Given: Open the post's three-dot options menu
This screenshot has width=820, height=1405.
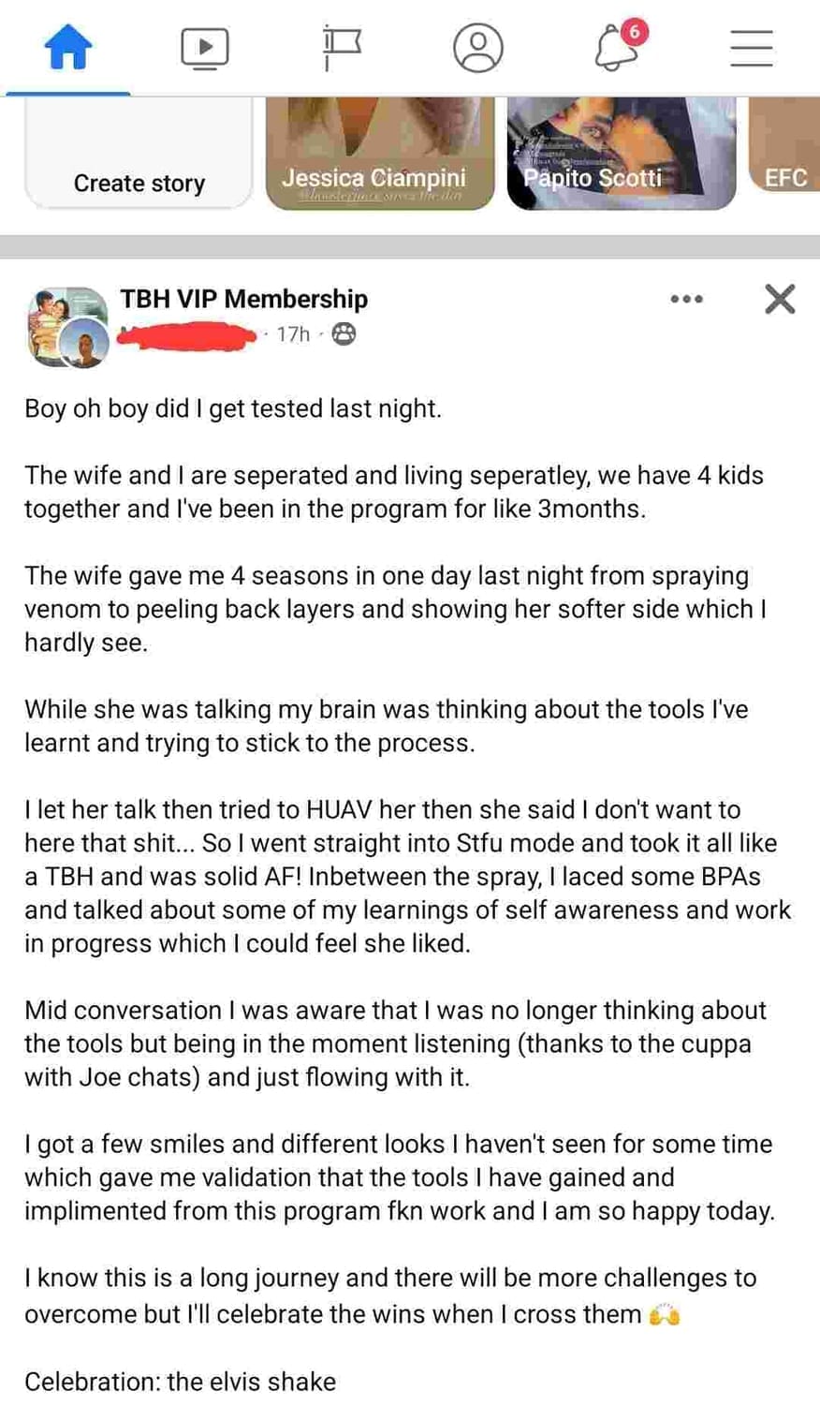Looking at the screenshot, I should [x=686, y=299].
